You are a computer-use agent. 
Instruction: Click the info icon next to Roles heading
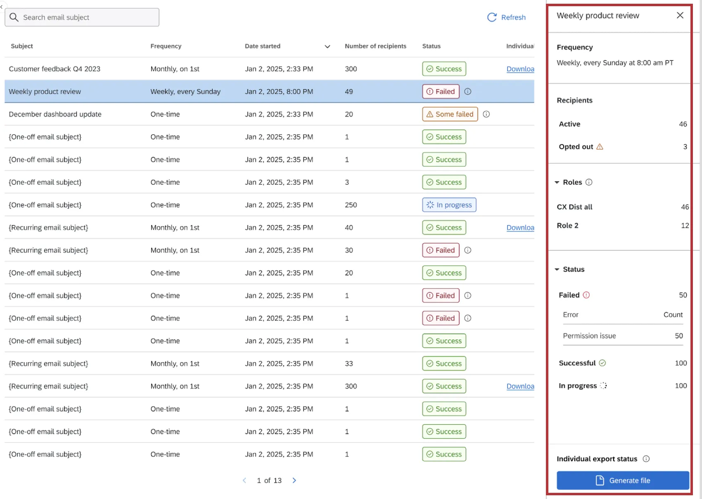coord(589,182)
